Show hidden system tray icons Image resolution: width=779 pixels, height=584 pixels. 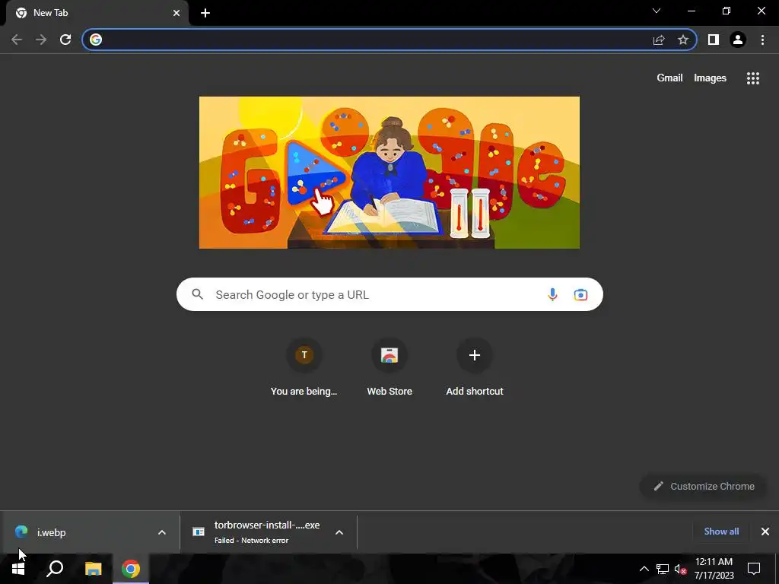(644, 569)
